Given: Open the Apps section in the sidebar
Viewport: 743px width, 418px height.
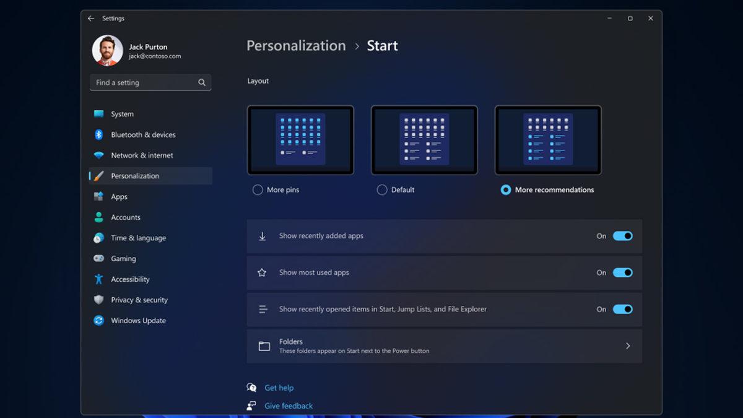Looking at the screenshot, I should pos(120,196).
